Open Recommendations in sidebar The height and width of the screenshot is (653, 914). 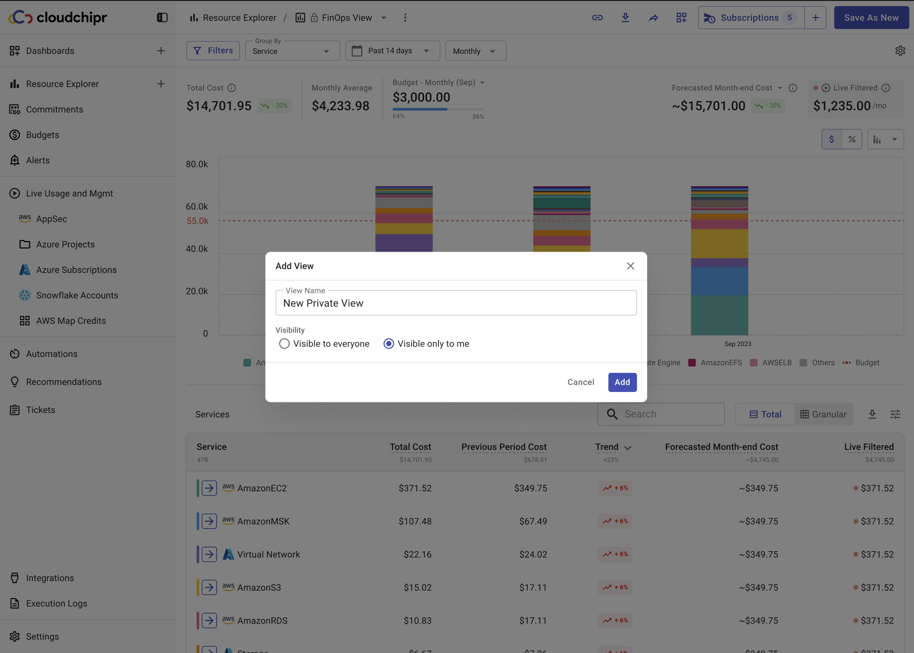63,382
